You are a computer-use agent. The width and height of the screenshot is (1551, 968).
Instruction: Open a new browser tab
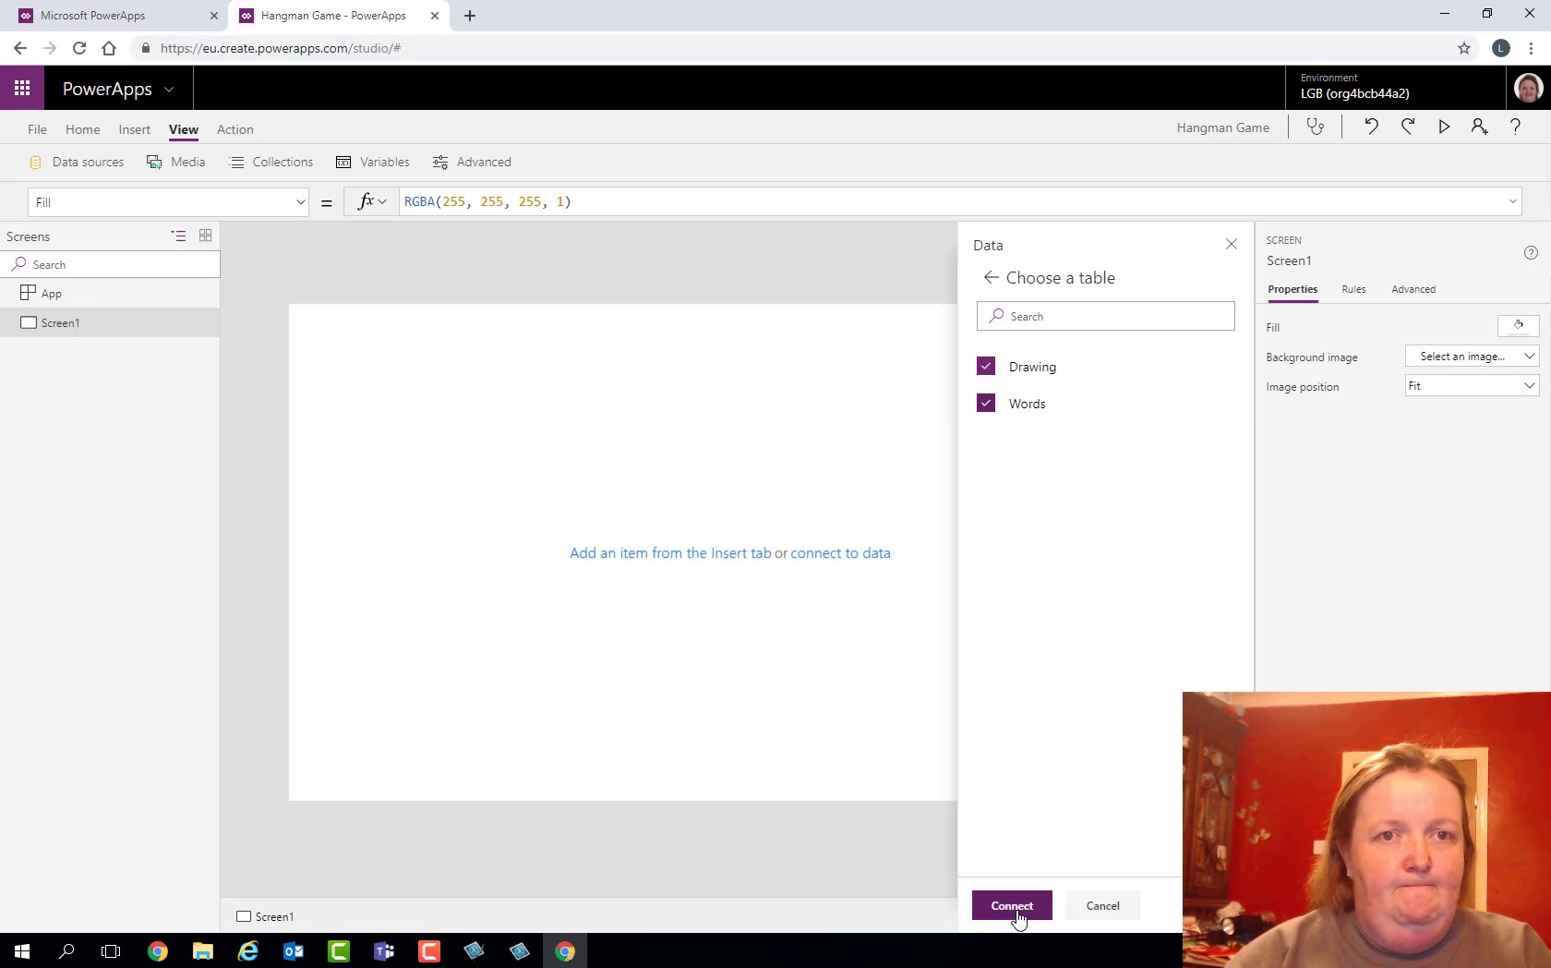(x=470, y=16)
